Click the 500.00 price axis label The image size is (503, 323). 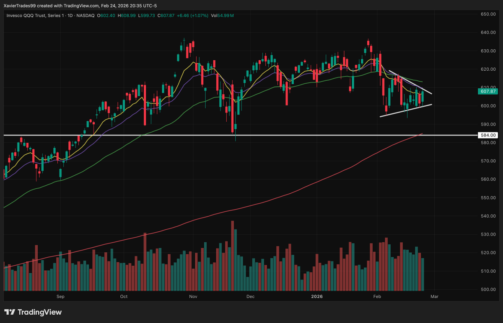[x=488, y=290]
